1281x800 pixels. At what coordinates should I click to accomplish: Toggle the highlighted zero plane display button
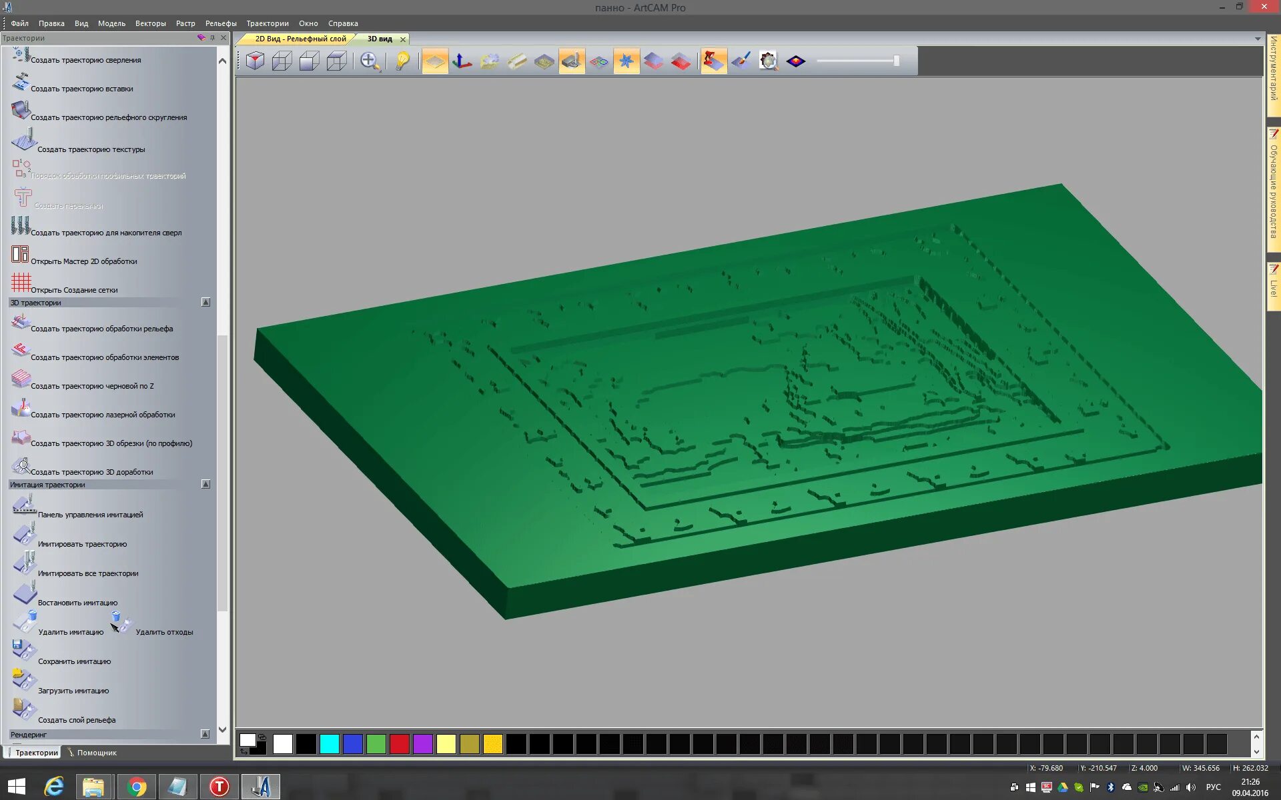coord(434,61)
